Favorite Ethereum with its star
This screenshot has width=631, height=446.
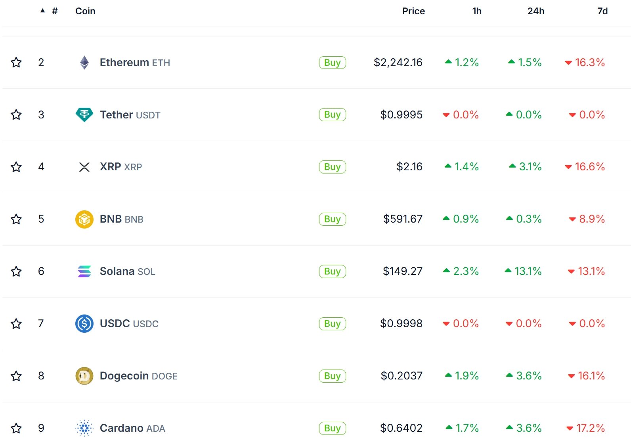(x=16, y=63)
